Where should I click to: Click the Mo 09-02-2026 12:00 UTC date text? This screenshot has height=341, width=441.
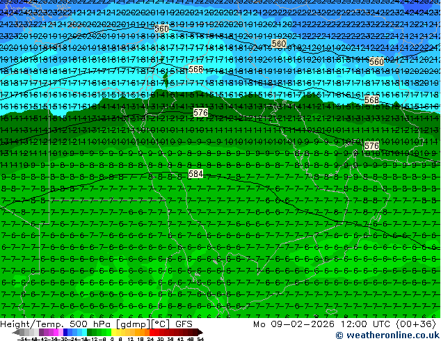pos(321,324)
